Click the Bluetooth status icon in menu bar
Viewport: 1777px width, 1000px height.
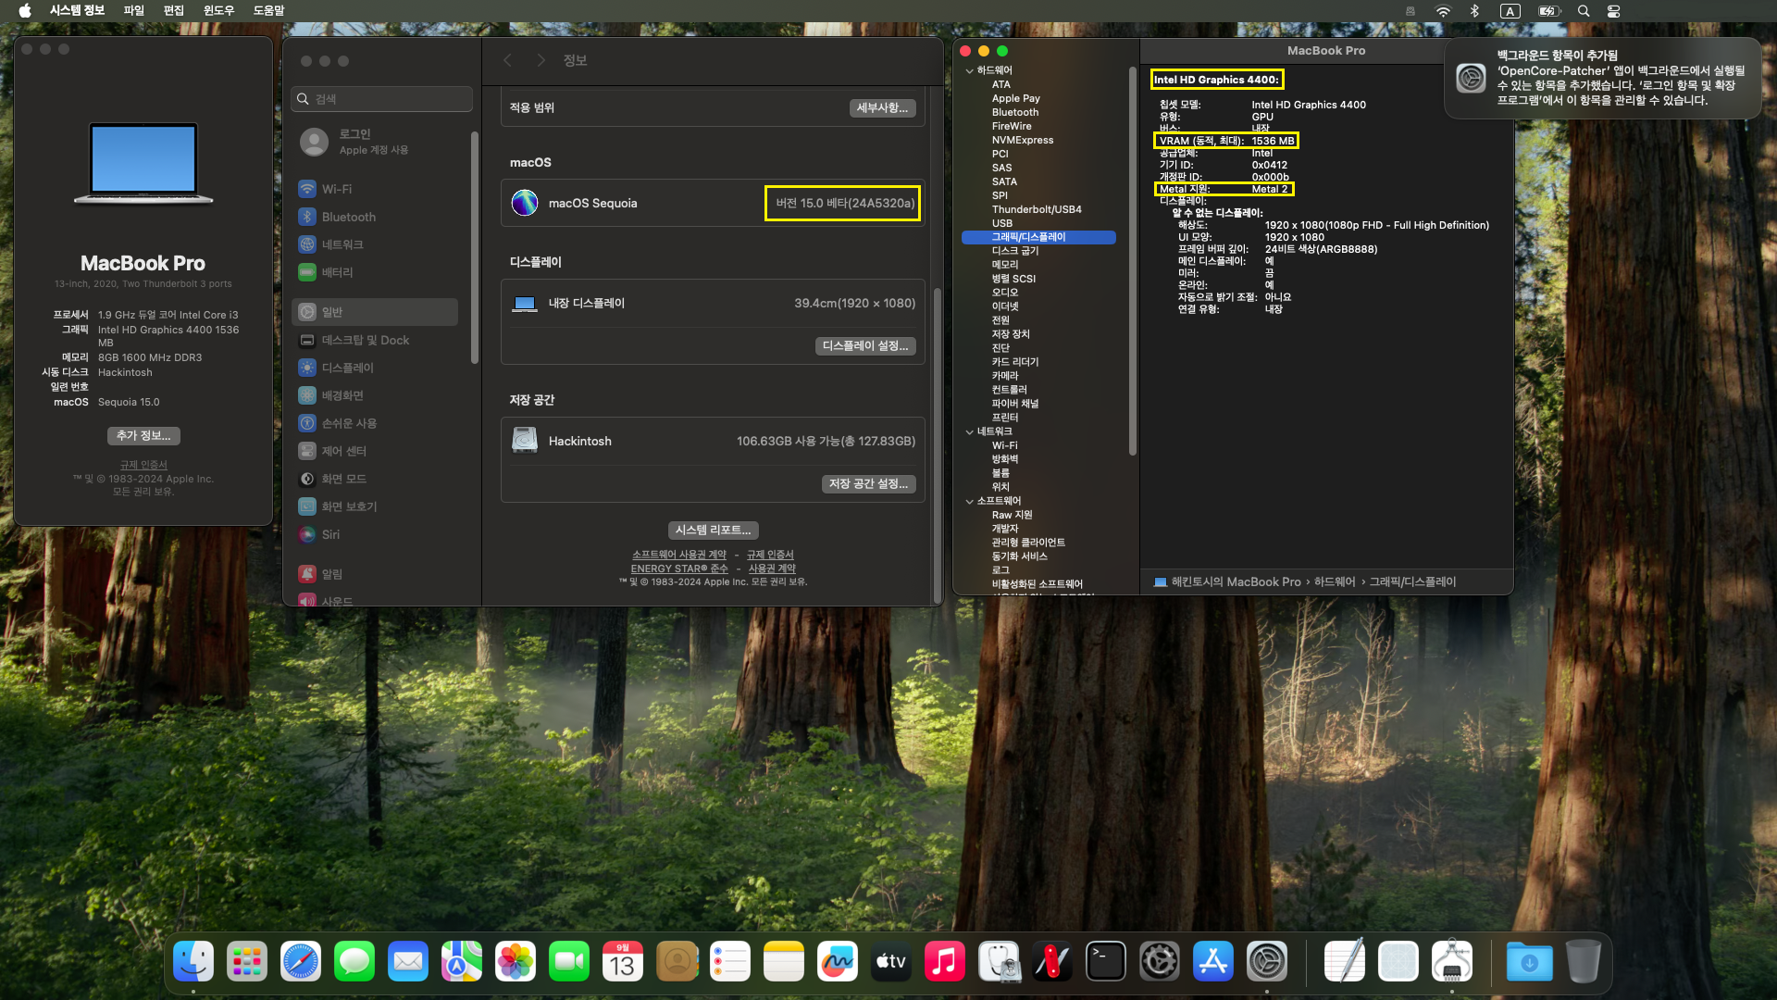tap(1475, 11)
